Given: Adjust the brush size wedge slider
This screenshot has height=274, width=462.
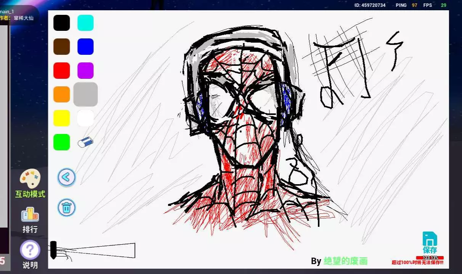Looking at the screenshot, I should pos(93,250).
